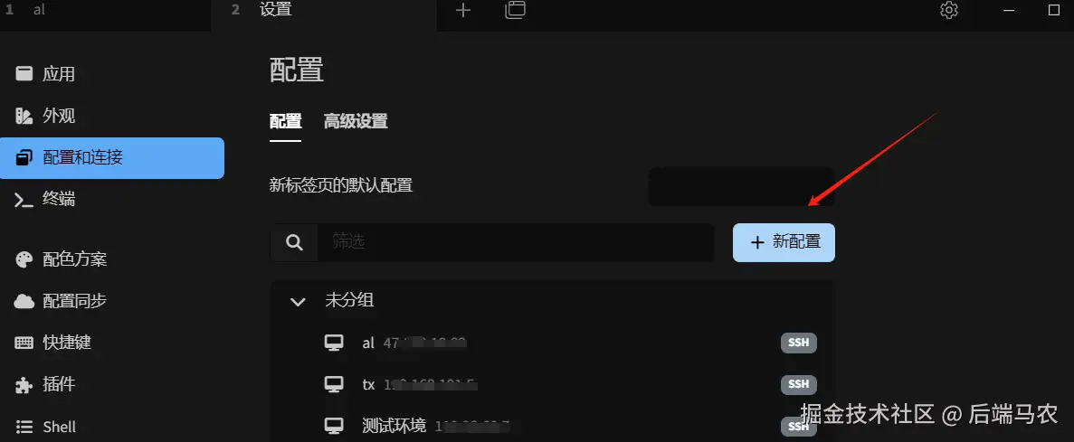Focus the 筛选 filter input field

516,242
